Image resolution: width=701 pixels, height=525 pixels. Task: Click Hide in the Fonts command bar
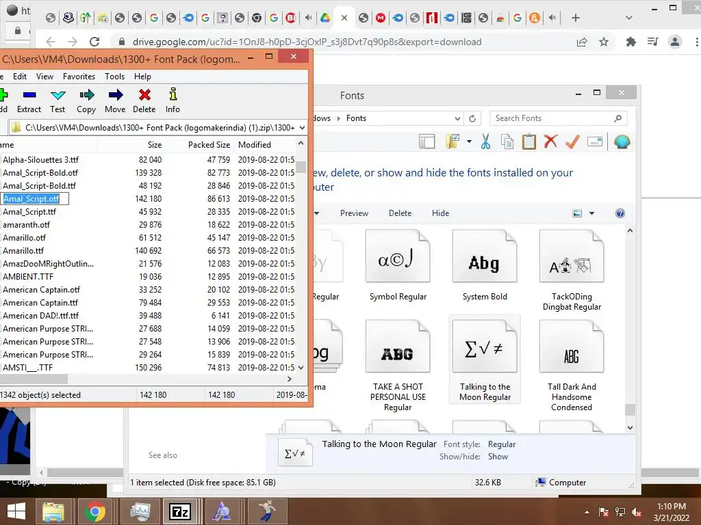click(440, 213)
